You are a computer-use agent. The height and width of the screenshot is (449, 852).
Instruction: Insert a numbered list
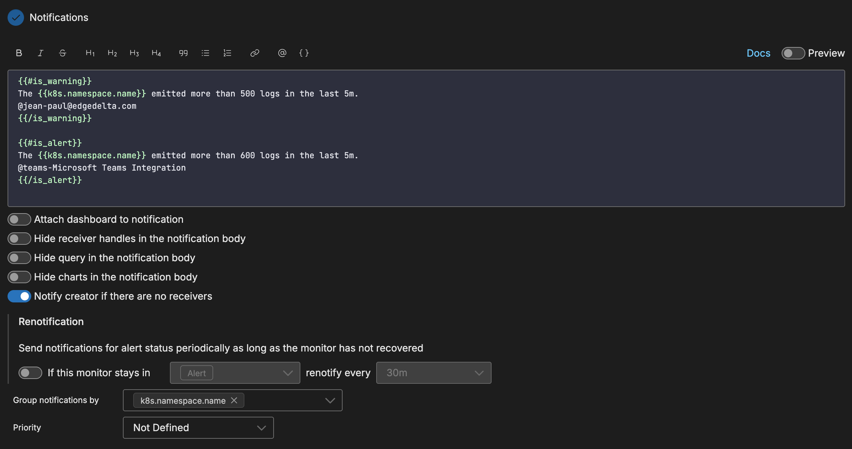[x=227, y=53]
